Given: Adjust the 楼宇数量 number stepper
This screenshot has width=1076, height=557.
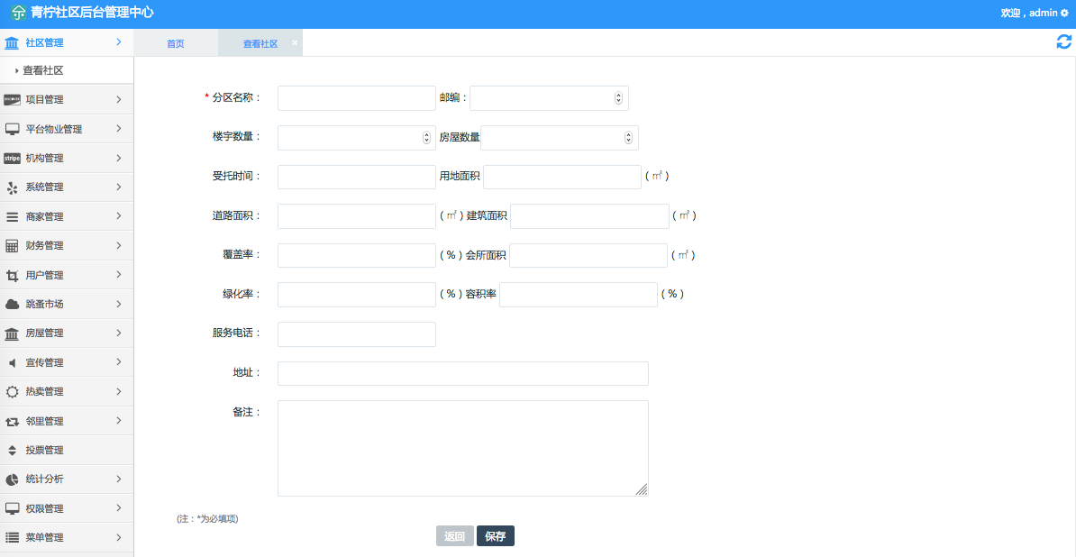Looking at the screenshot, I should [426, 138].
